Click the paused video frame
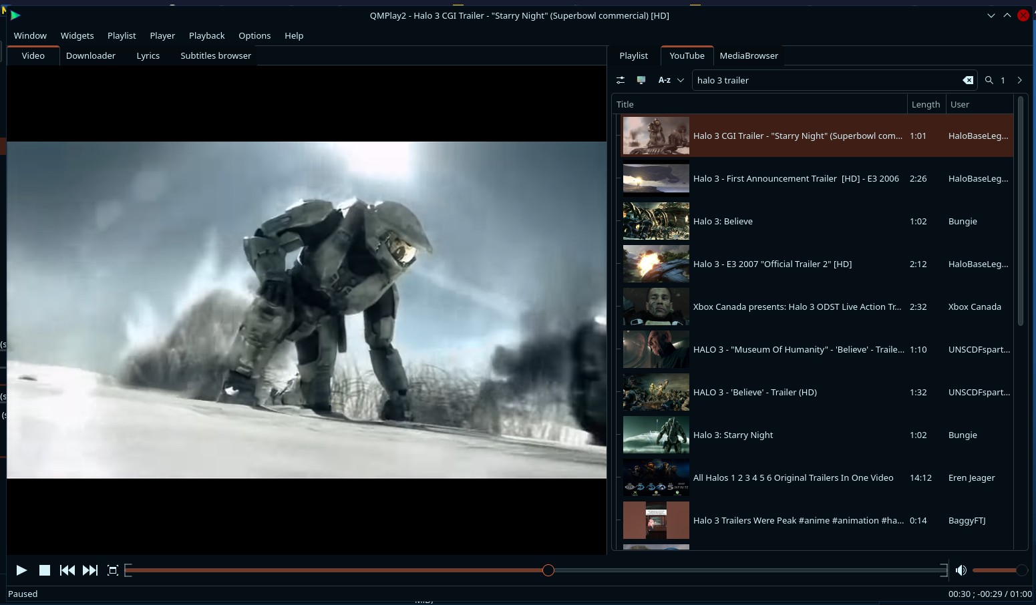1036x605 pixels. [x=307, y=310]
